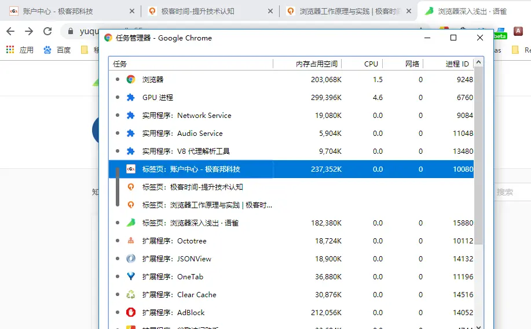The width and height of the screenshot is (531, 329).
Task: Minimize the Task Manager window
Action: point(427,38)
